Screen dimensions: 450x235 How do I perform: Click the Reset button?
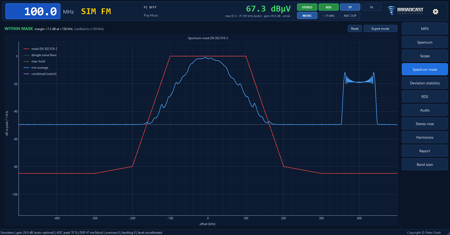355,29
